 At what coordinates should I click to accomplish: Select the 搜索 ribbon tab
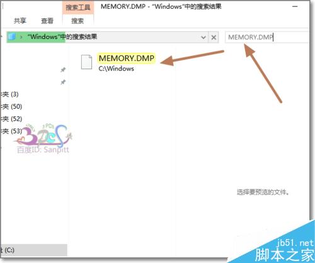click(x=77, y=21)
